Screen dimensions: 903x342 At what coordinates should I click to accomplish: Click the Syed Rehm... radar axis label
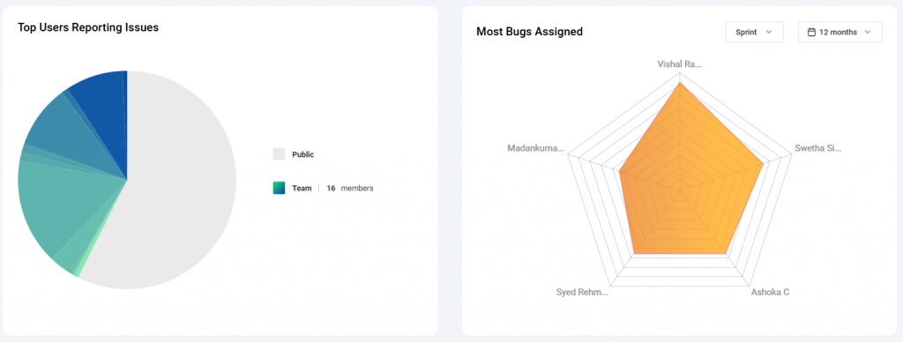582,292
